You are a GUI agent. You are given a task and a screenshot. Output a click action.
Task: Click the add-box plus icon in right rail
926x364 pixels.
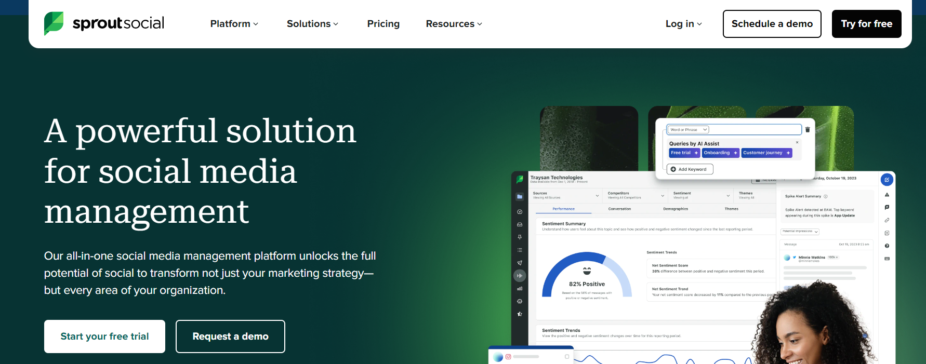coord(887,233)
